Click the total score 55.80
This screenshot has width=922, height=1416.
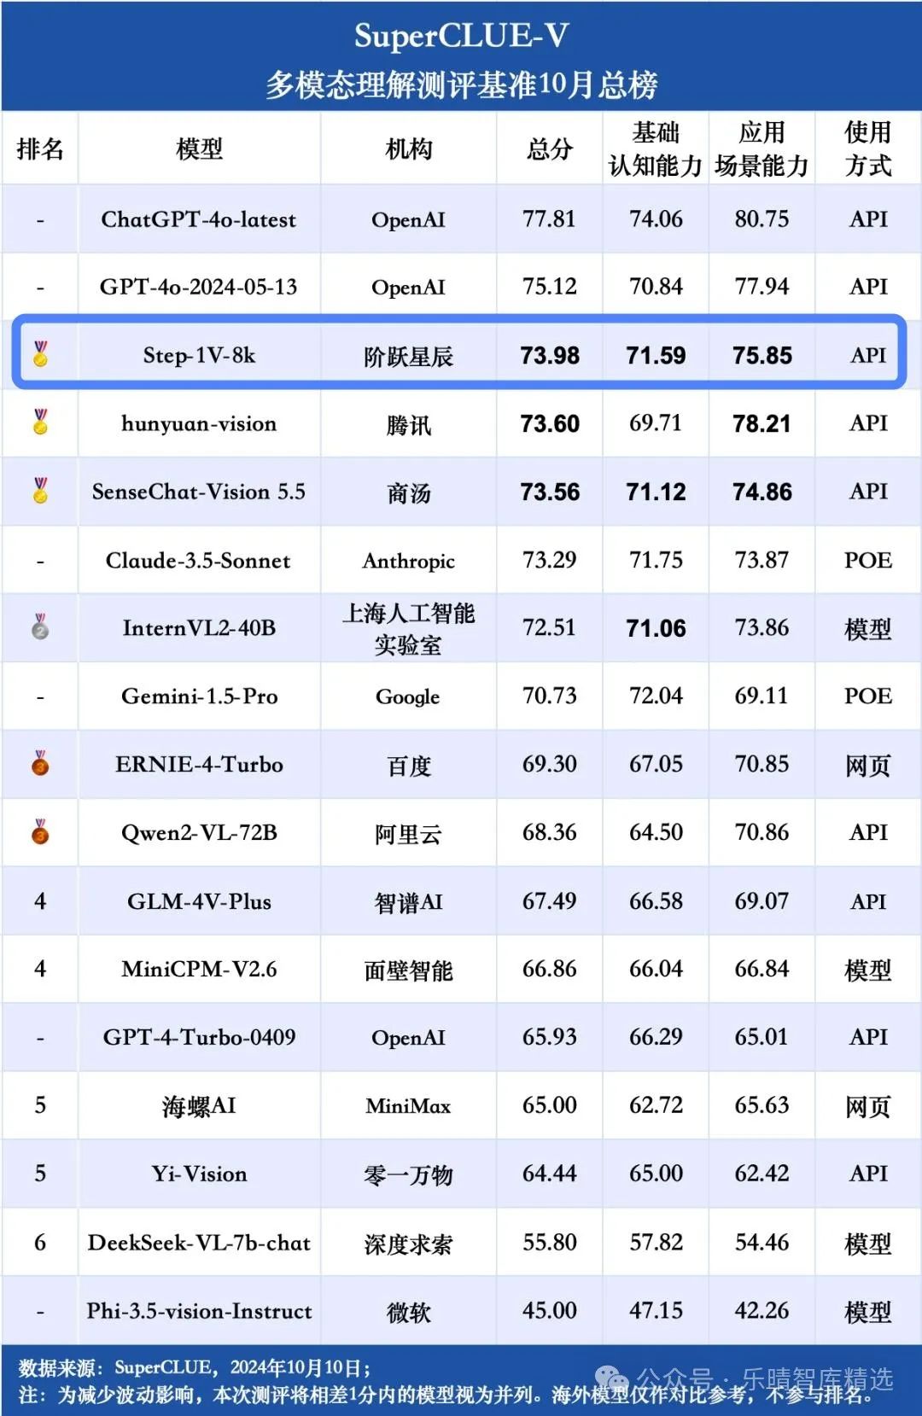click(x=549, y=1242)
